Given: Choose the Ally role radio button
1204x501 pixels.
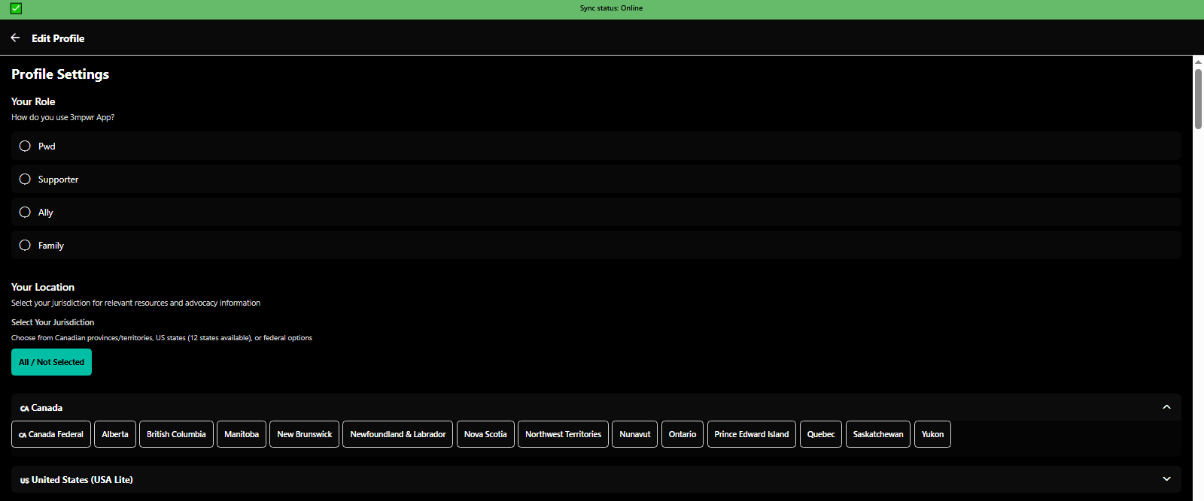Looking at the screenshot, I should pos(25,212).
